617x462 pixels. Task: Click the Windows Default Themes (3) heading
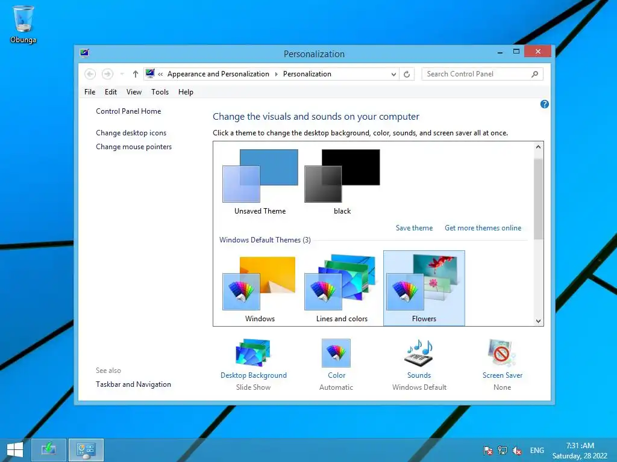265,239
